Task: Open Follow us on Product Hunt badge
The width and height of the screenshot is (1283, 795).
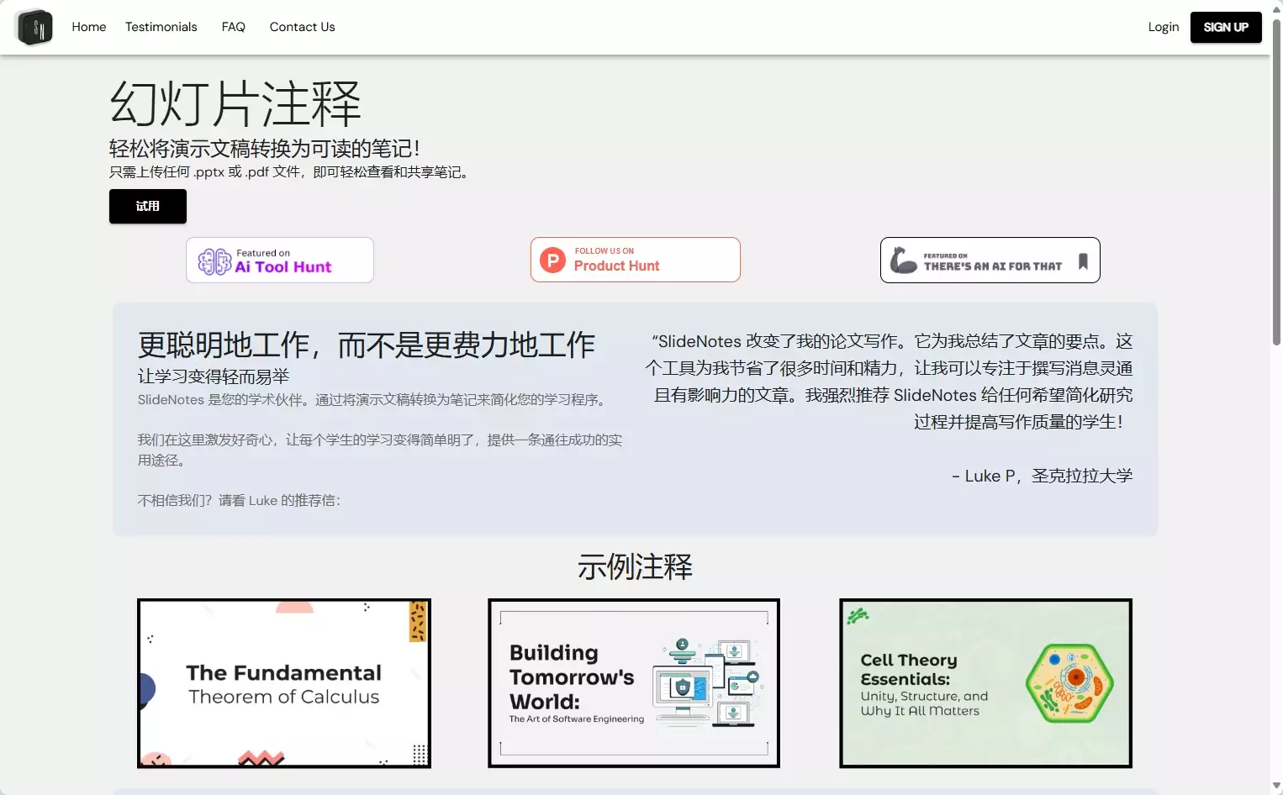Action: tap(636, 260)
